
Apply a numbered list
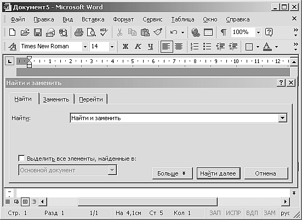tap(195, 46)
